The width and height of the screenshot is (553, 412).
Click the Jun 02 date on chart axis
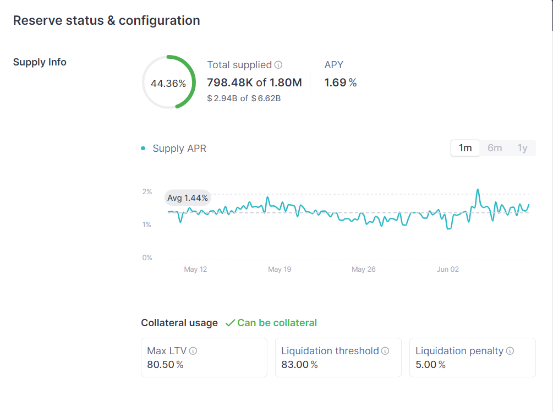click(447, 270)
